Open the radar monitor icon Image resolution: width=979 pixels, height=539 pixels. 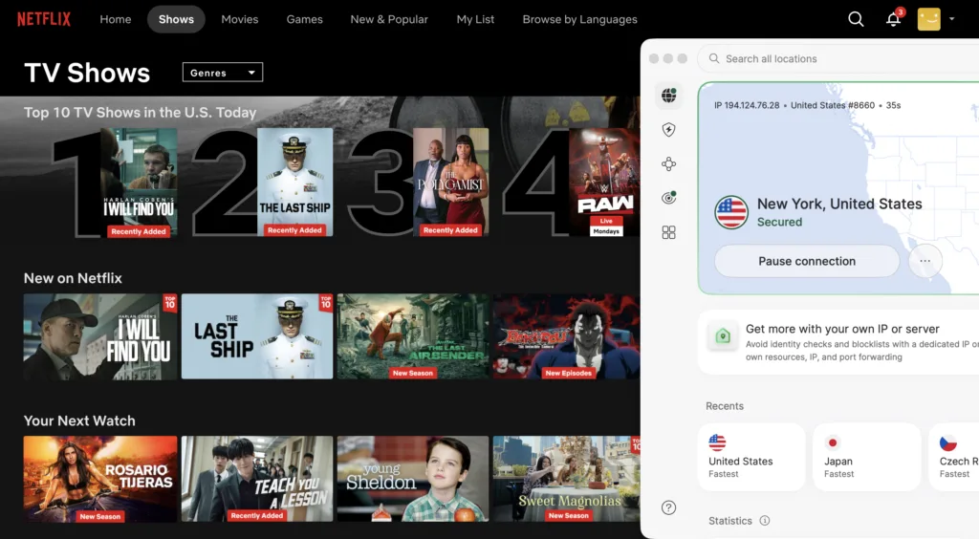[668, 199]
